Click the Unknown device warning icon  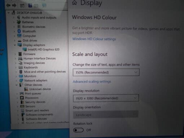tap(26, 89)
